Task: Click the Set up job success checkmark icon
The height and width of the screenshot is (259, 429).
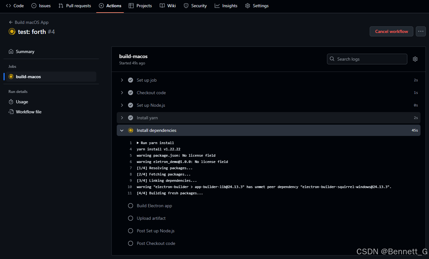Action: [131, 80]
